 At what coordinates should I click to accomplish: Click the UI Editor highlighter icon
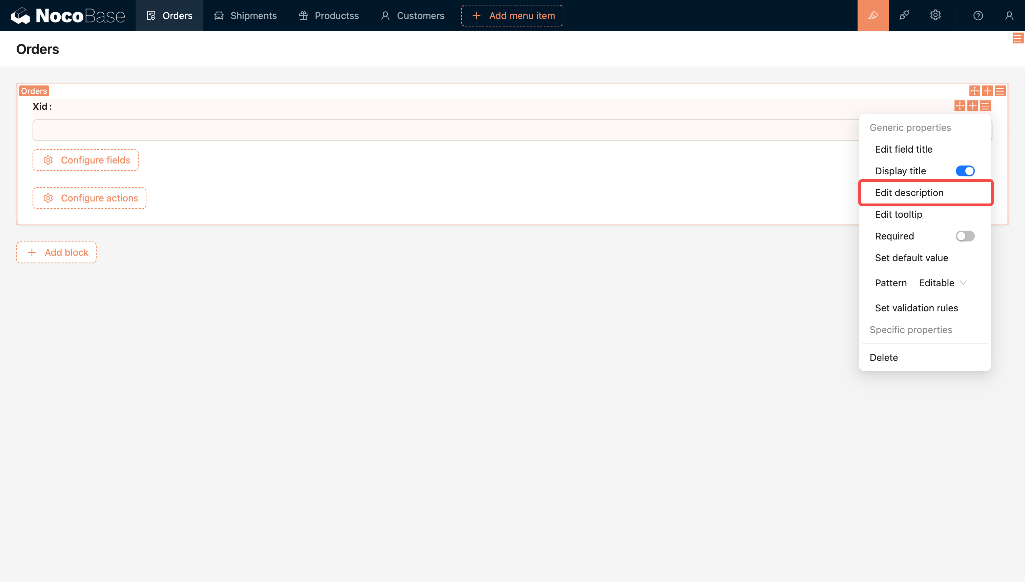point(873,16)
